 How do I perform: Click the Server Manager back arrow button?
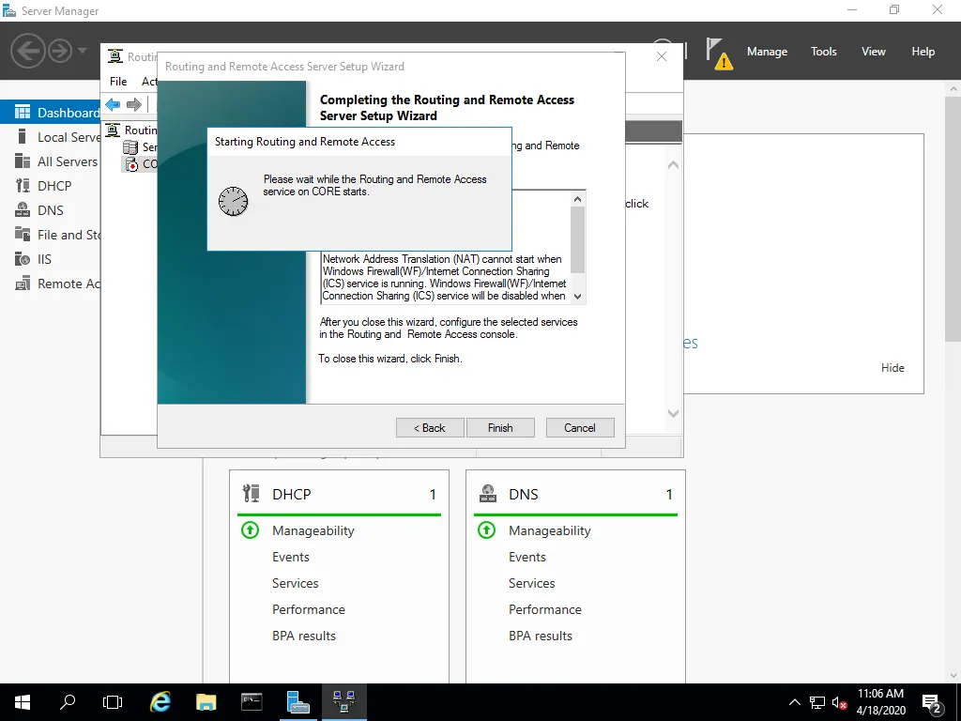(27, 51)
